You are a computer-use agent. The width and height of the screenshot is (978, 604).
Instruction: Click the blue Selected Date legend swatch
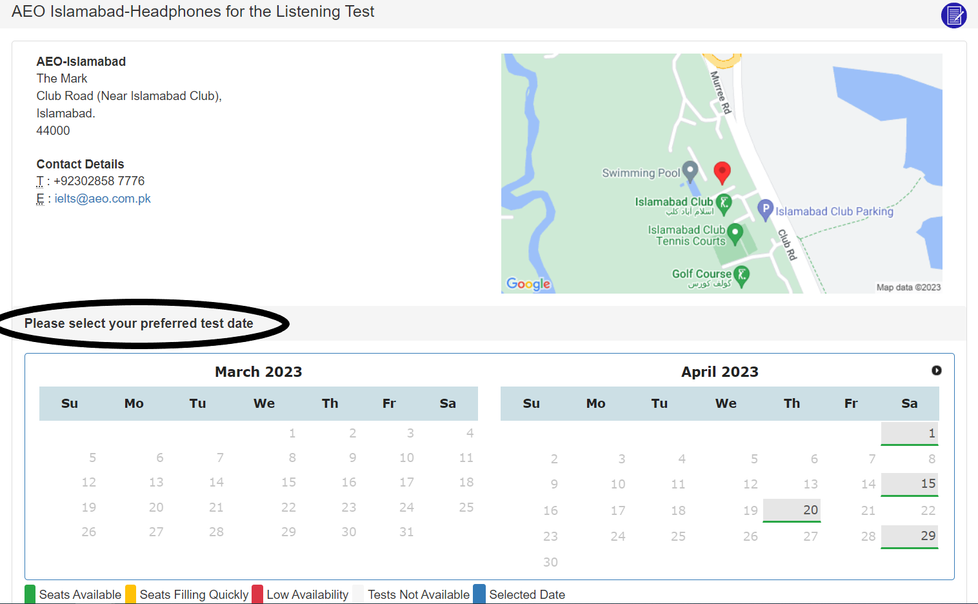coord(479,594)
